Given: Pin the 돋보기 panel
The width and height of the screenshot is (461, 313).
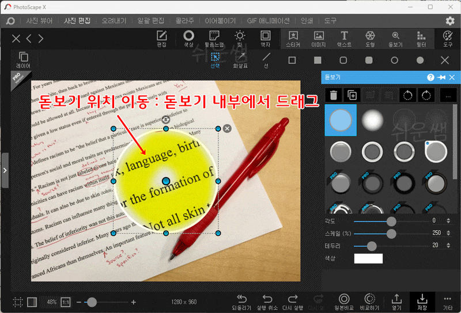Looking at the screenshot, I should point(441,77).
